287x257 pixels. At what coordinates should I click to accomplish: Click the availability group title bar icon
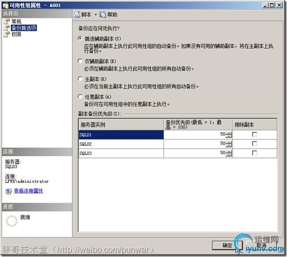6,5
